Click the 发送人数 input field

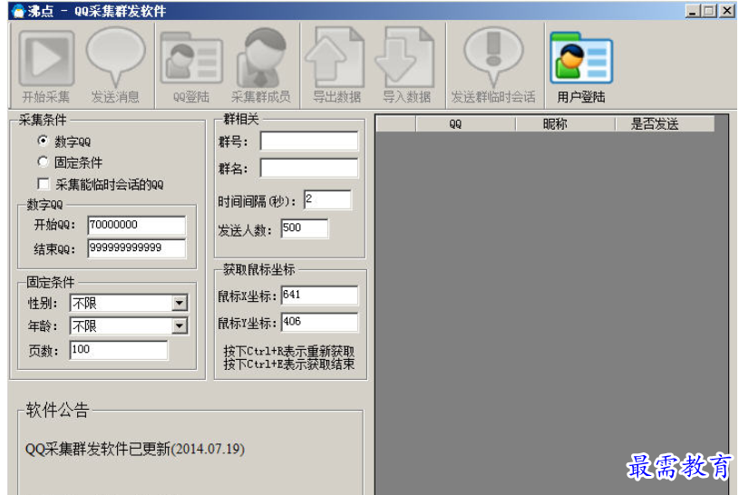(x=305, y=228)
